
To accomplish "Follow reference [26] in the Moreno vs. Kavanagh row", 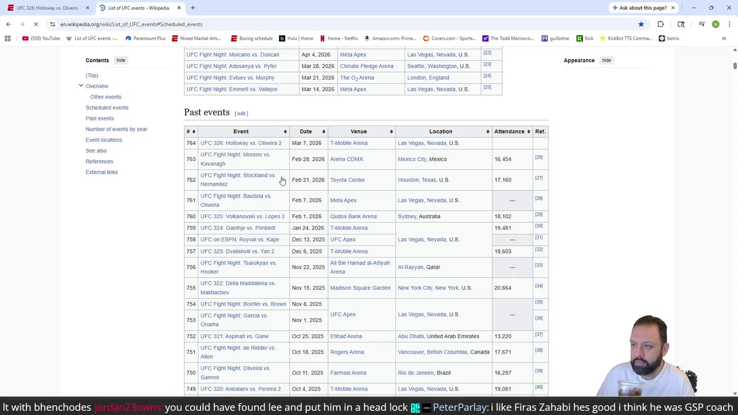I will pyautogui.click(x=539, y=157).
